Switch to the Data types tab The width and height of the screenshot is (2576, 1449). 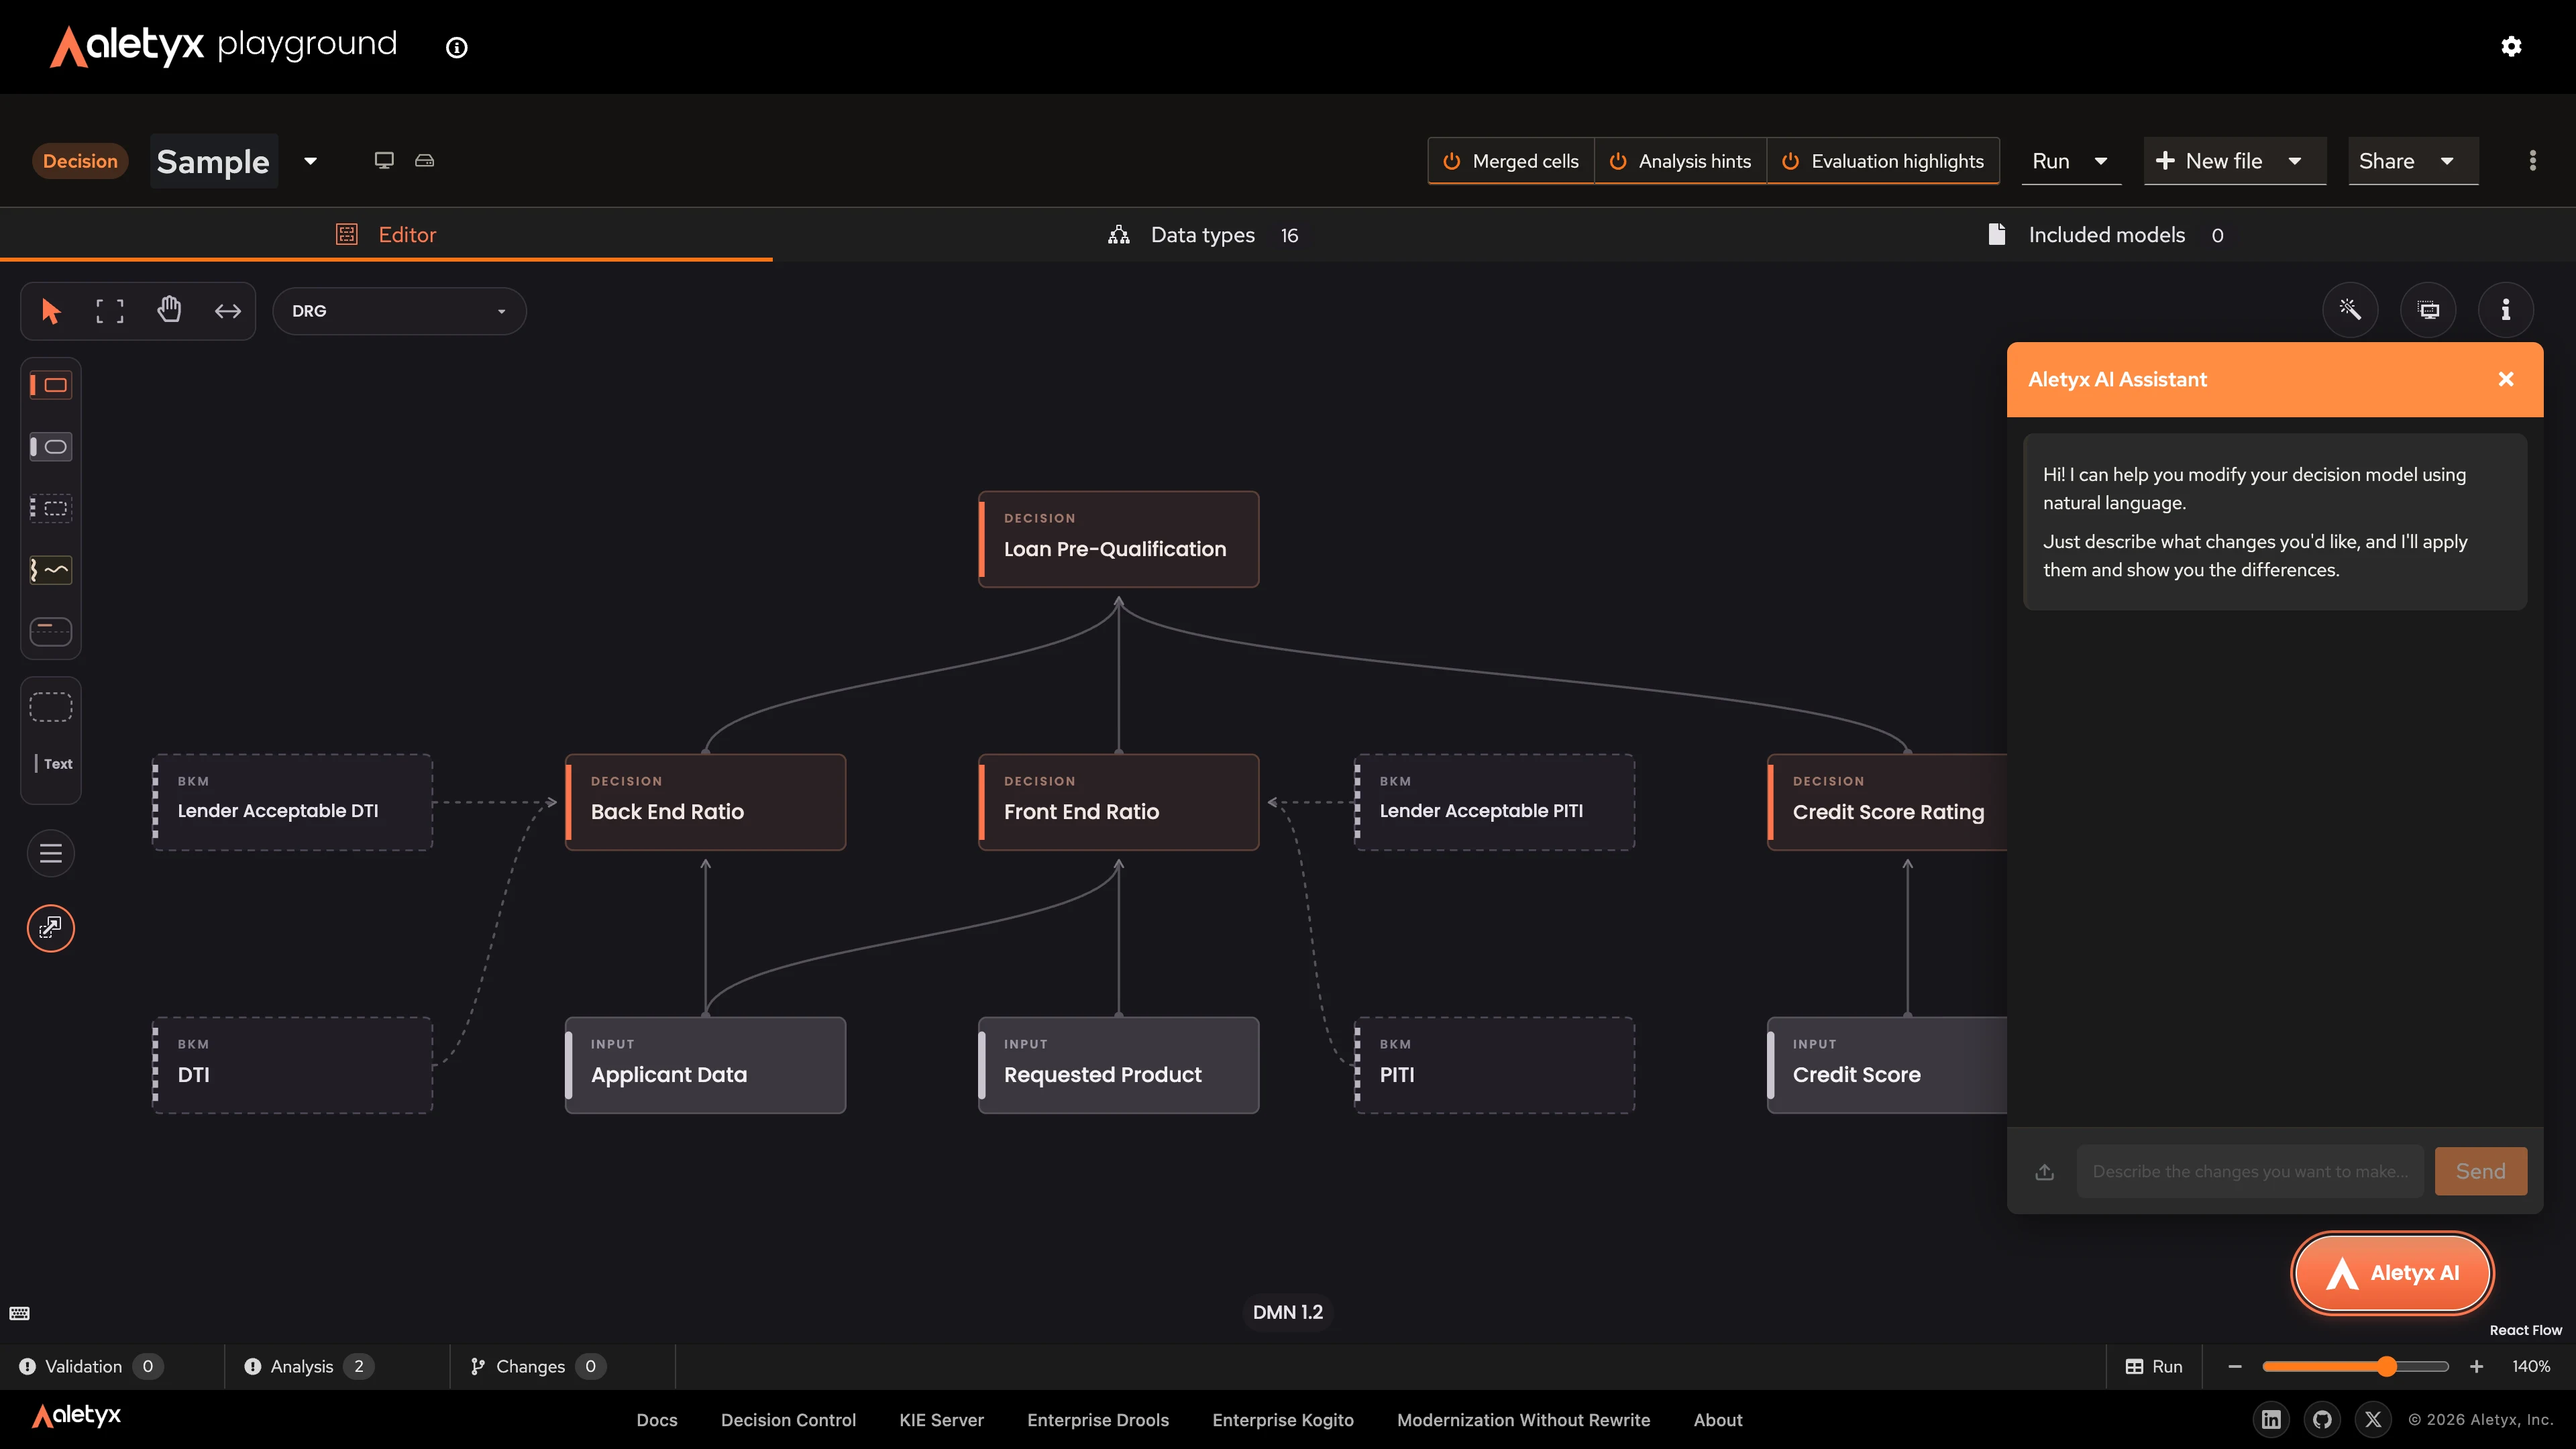[1203, 235]
